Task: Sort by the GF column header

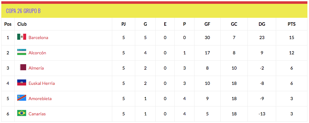Action: pos(207,24)
